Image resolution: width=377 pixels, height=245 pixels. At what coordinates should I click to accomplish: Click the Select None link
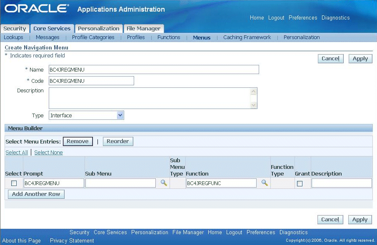coord(48,152)
